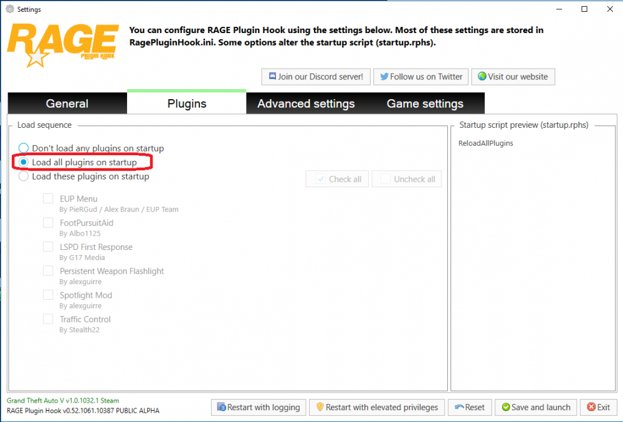Screen dimensions: 623x422
Task: Click ReloadAllPlugins text in script preview
Action: 485,143
